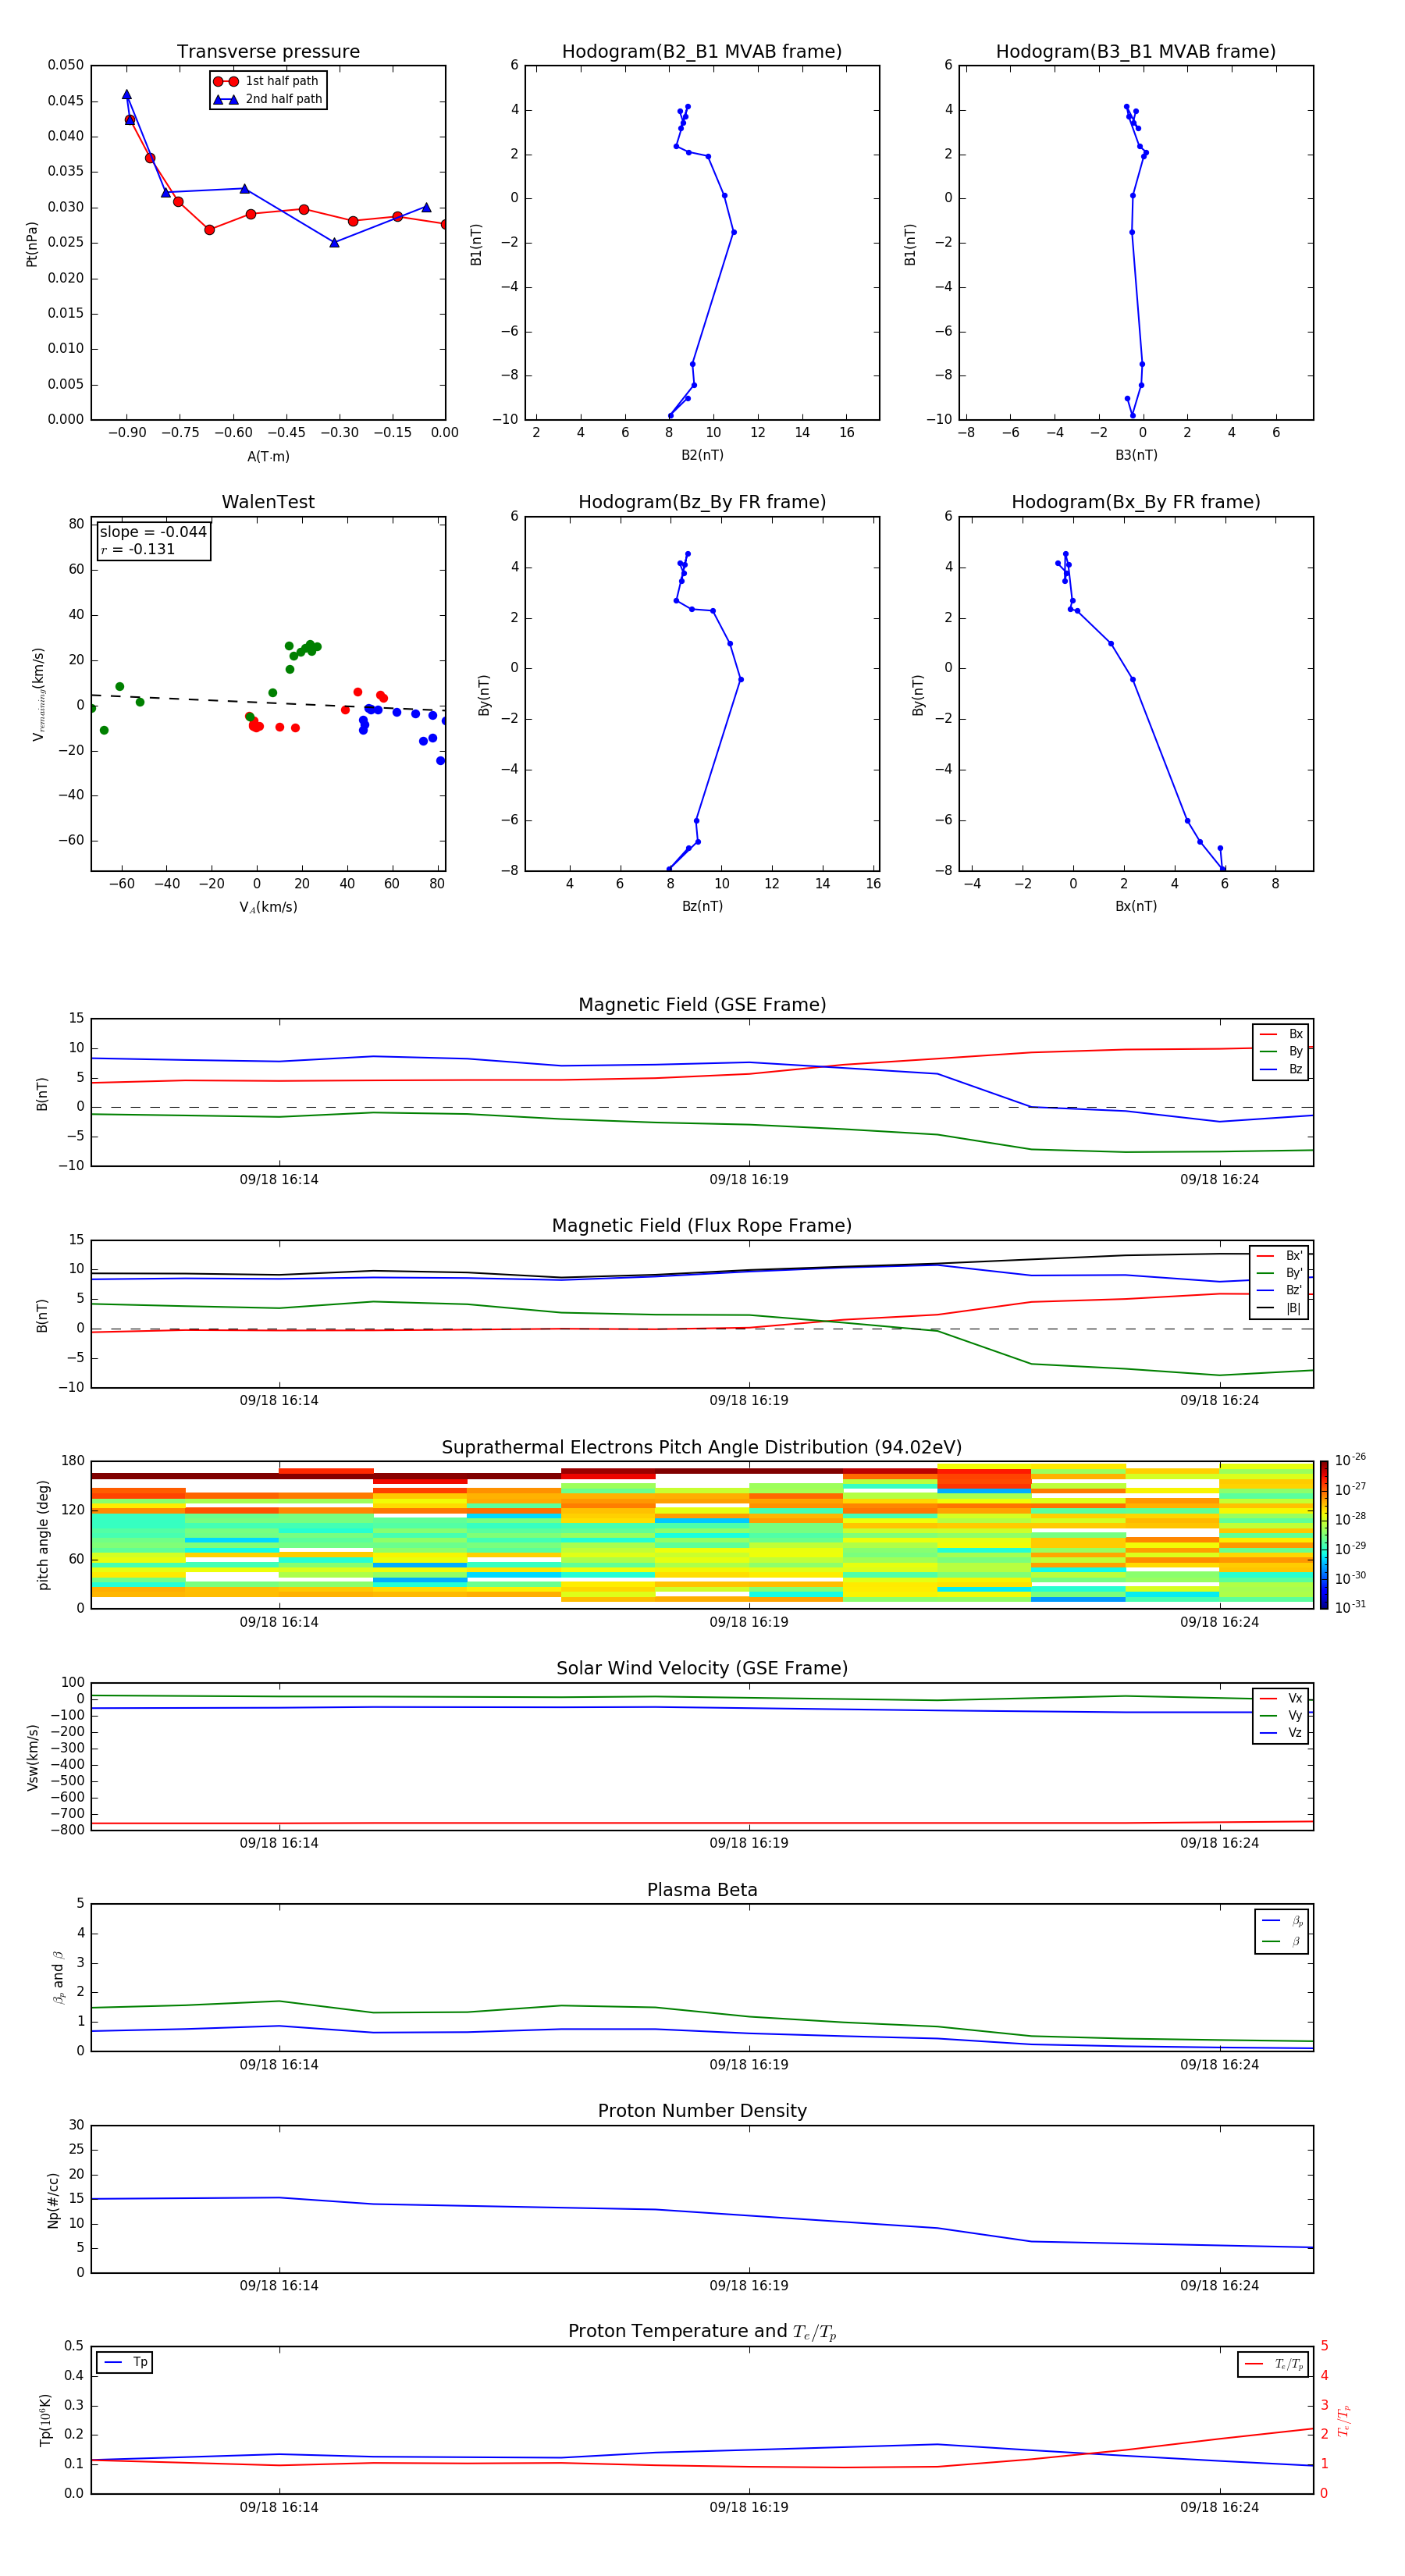The image size is (1405, 2576).
Task: Click the 'By' legend entry in GSE plot
Action: click(x=1281, y=1051)
